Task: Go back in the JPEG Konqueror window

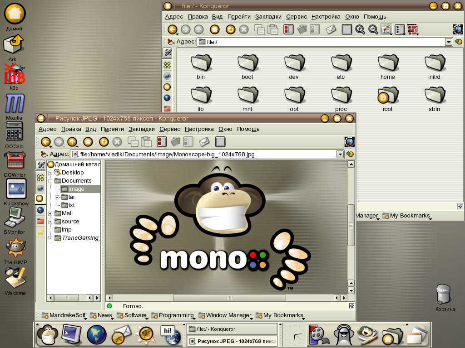Action: (46, 142)
